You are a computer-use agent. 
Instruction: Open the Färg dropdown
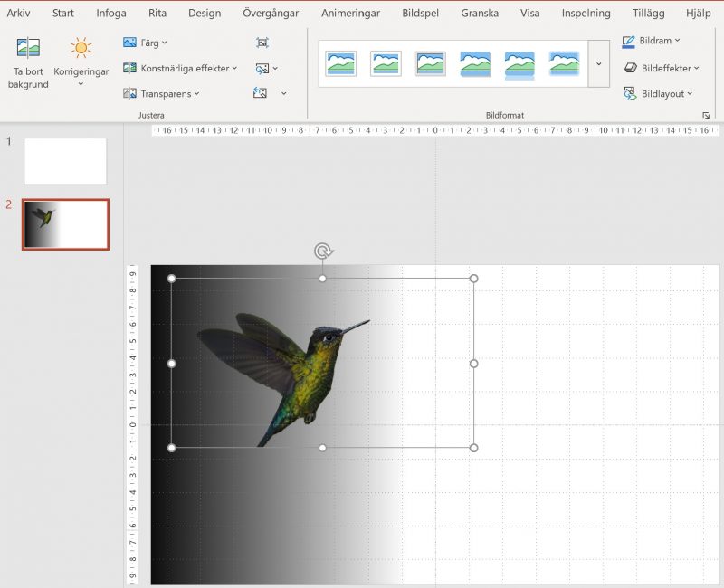pyautogui.click(x=165, y=43)
